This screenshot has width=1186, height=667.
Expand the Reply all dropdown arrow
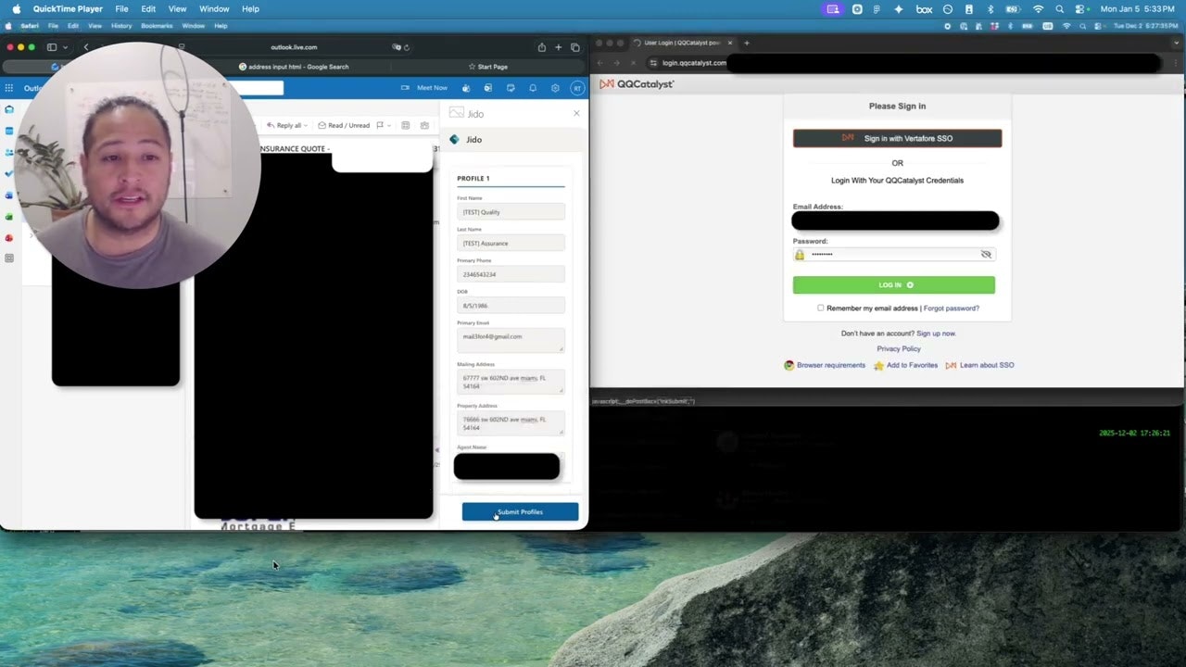tap(306, 125)
